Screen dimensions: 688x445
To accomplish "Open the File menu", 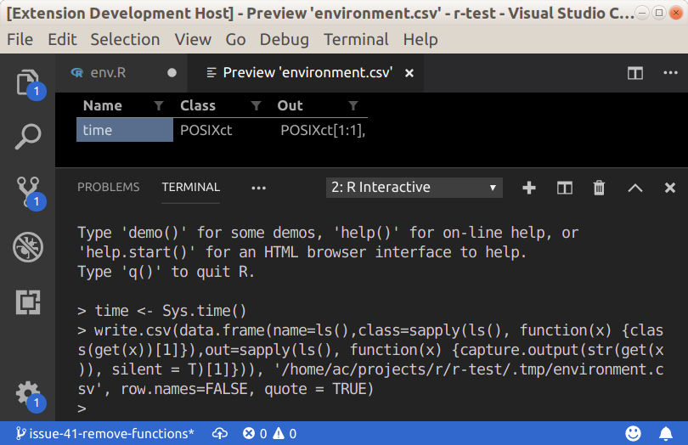I will (x=20, y=40).
